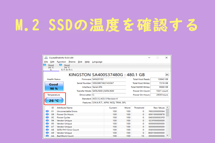Click status orb of Power On Hours row 09
Image resolution: width=215 pixels, height=143 pixels.
coord(47,114)
